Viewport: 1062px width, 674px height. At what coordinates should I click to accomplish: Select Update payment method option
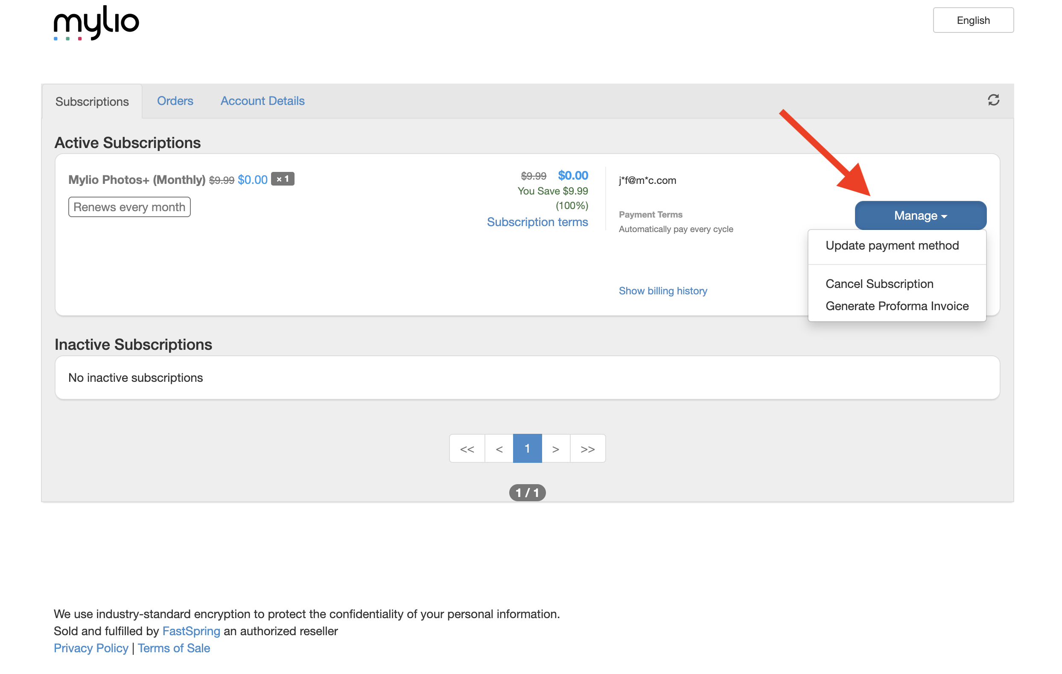[x=892, y=246]
